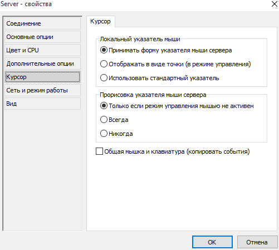Close the Server properties dialog
The width and height of the screenshot is (279, 250).
pos(275,4)
